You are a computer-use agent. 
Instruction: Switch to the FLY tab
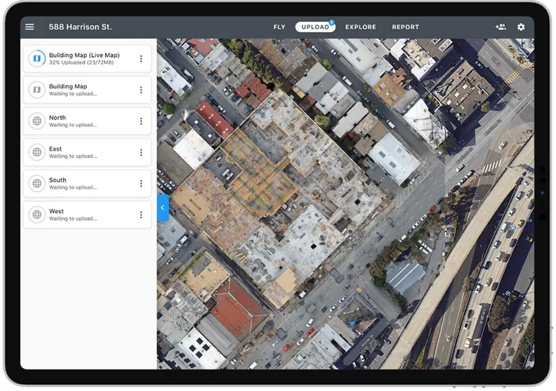pos(279,27)
